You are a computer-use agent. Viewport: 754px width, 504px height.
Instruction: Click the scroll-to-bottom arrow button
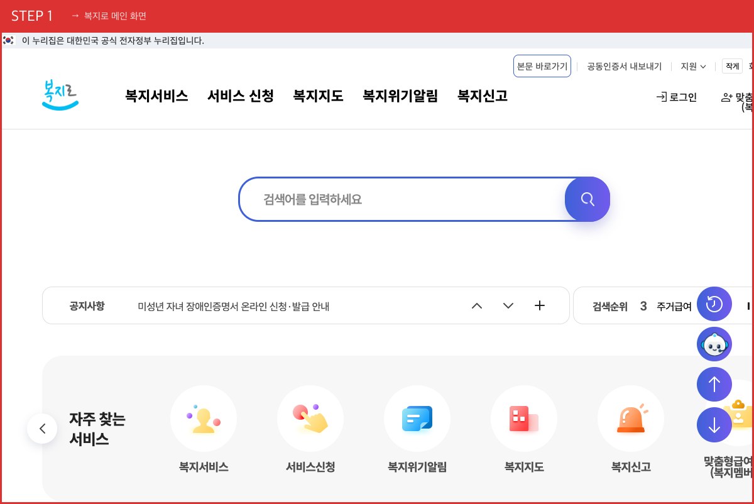[x=714, y=425]
